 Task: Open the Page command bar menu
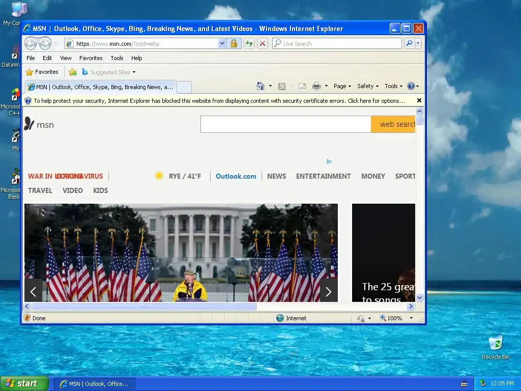pyautogui.click(x=342, y=86)
